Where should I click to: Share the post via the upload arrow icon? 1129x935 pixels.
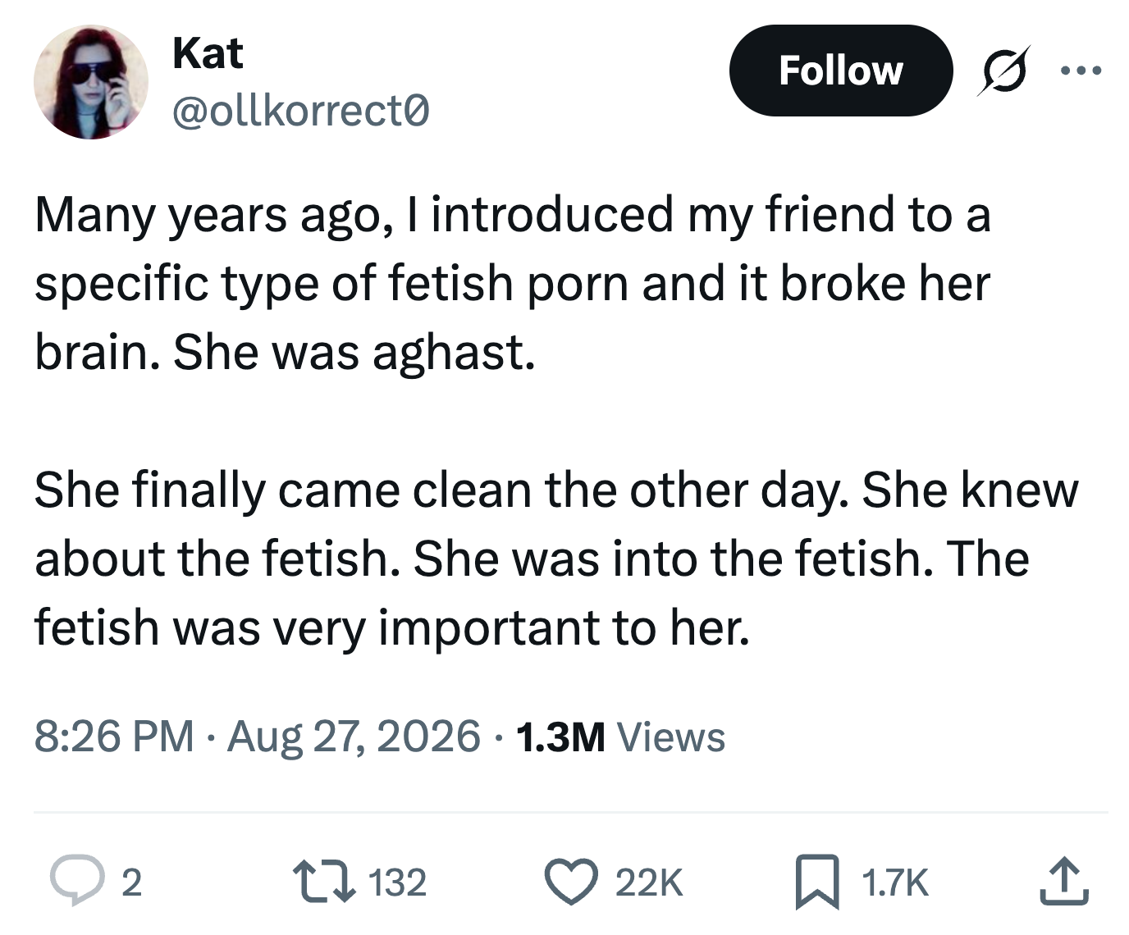coord(1064,881)
